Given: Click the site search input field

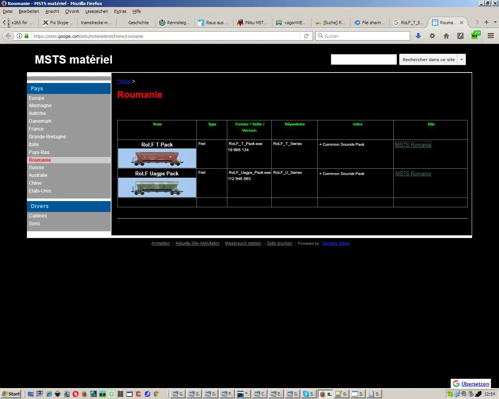Looking at the screenshot, I should (x=363, y=60).
